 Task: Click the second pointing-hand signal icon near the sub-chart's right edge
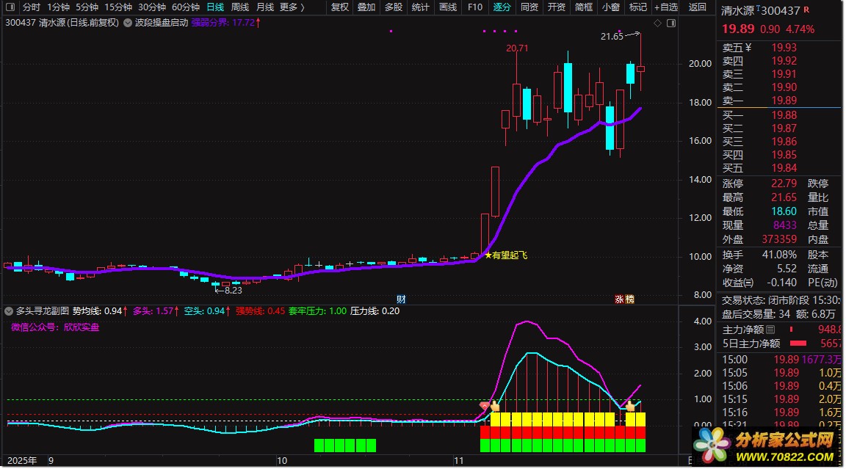pyautogui.click(x=630, y=405)
